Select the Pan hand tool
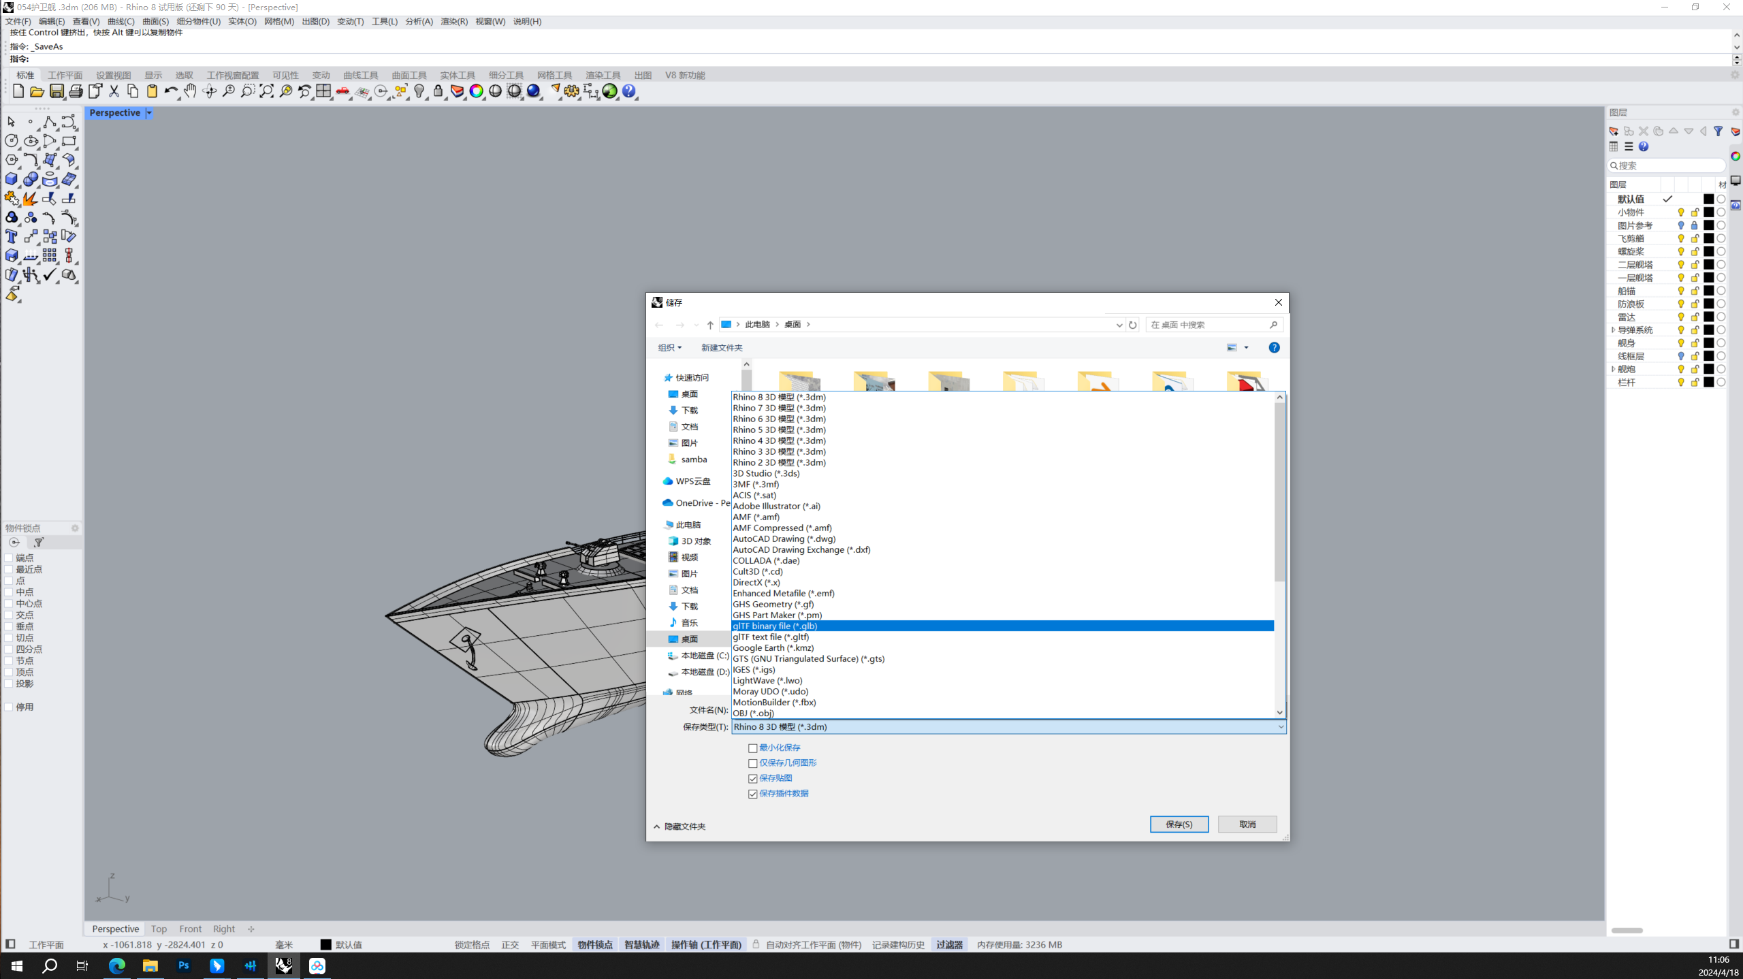Image resolution: width=1743 pixels, height=979 pixels. [190, 91]
